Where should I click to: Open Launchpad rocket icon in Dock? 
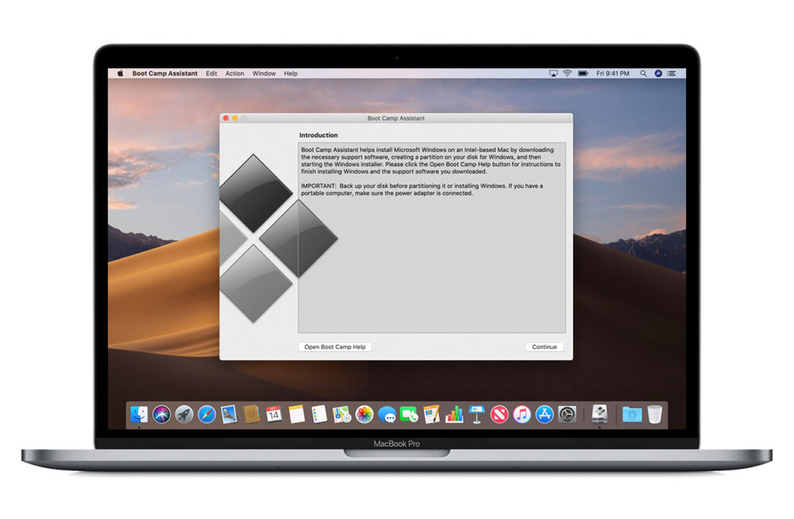[x=184, y=414]
